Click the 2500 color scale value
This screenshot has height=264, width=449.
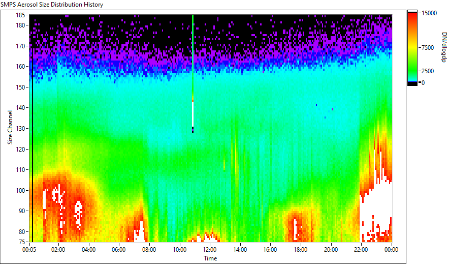pos(428,71)
